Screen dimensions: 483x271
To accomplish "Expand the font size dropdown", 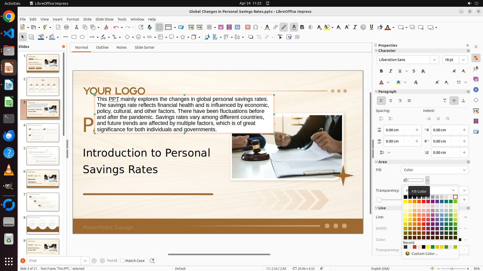I will (x=463, y=60).
